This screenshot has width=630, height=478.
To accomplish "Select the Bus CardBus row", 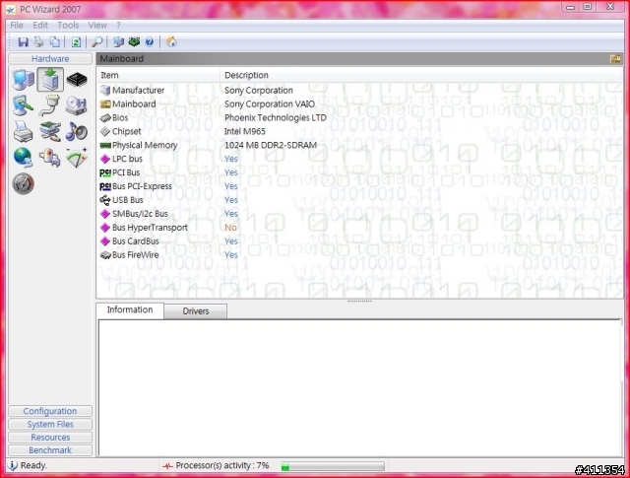I will [x=359, y=241].
